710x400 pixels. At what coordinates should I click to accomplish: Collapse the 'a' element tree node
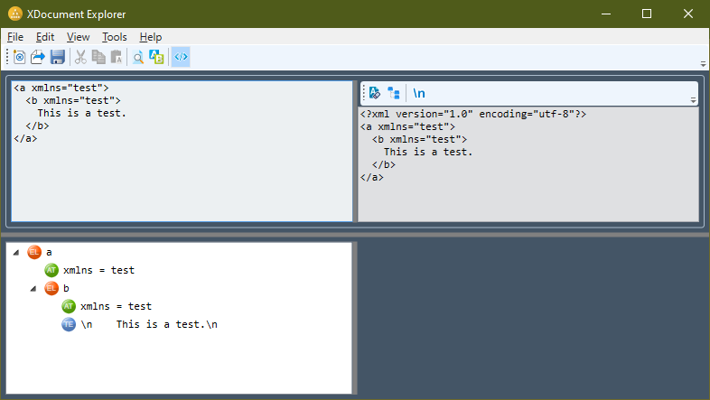click(16, 253)
